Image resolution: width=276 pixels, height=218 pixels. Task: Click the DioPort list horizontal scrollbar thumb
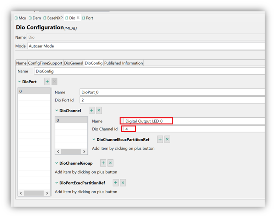point(34,193)
